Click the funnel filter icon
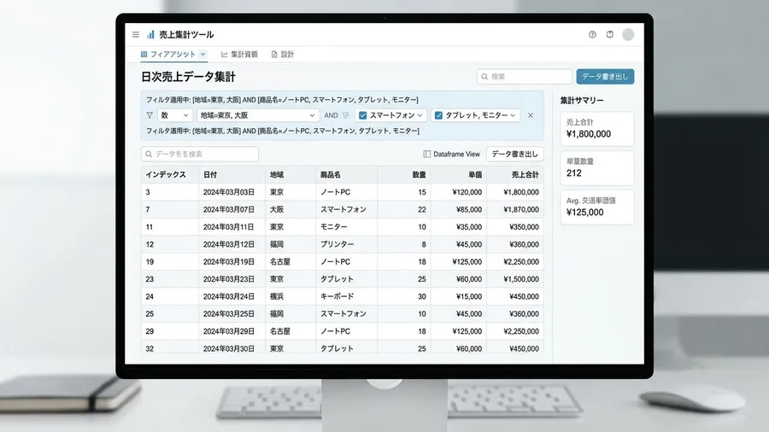The image size is (769, 432). [x=150, y=115]
